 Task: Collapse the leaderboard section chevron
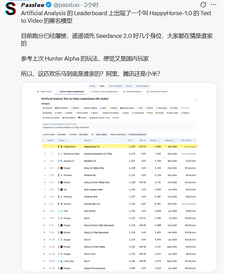pos(195,99)
